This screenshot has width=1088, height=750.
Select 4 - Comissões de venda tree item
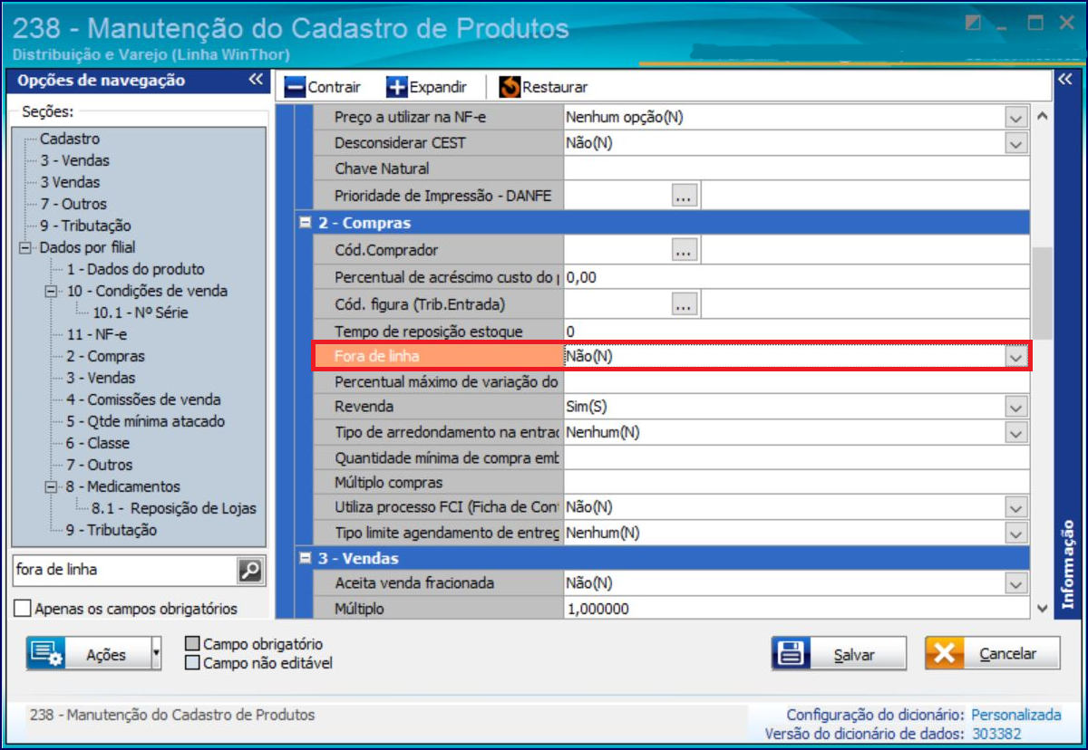143,400
